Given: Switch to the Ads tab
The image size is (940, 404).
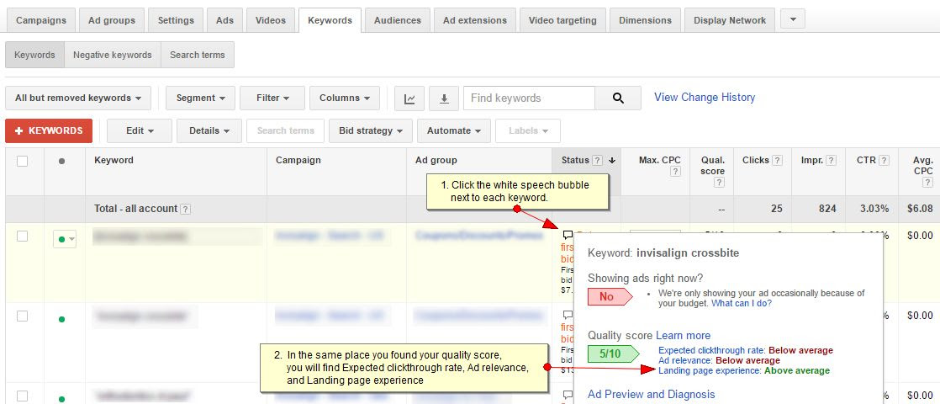Looking at the screenshot, I should click(x=224, y=20).
